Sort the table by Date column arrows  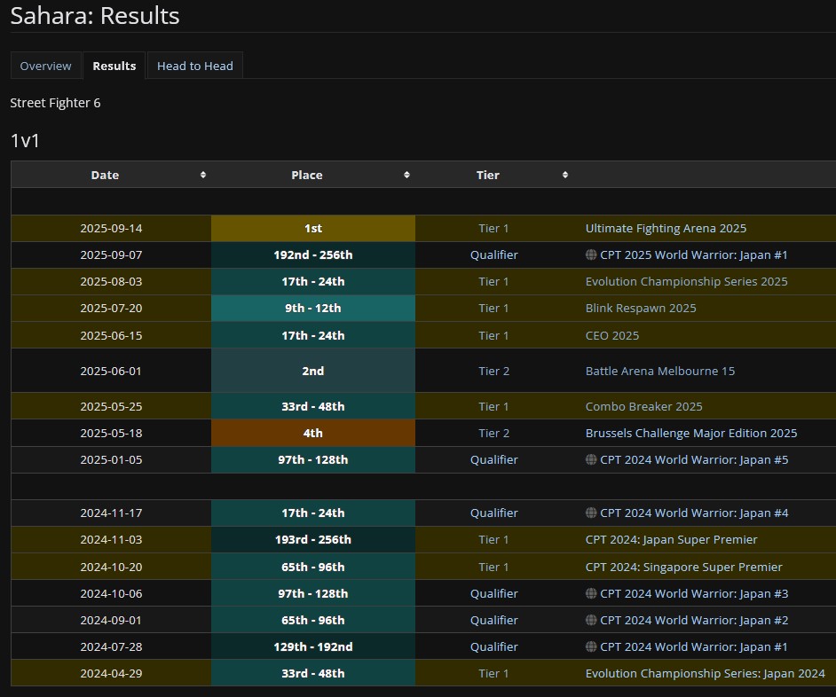[203, 175]
